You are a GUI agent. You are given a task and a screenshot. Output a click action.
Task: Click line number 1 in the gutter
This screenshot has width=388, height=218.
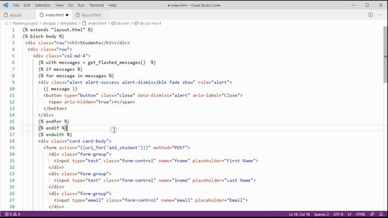13,30
